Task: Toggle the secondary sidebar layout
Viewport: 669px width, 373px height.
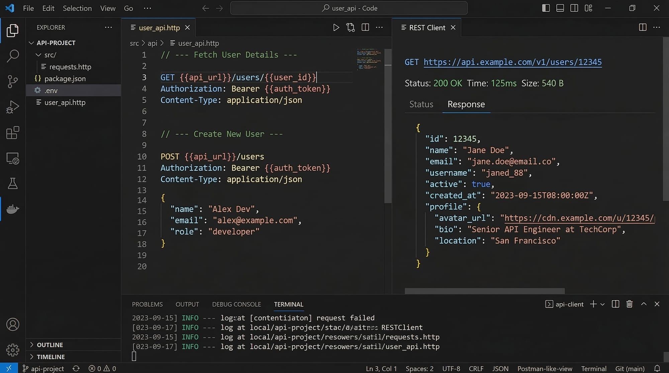Action: [574, 8]
